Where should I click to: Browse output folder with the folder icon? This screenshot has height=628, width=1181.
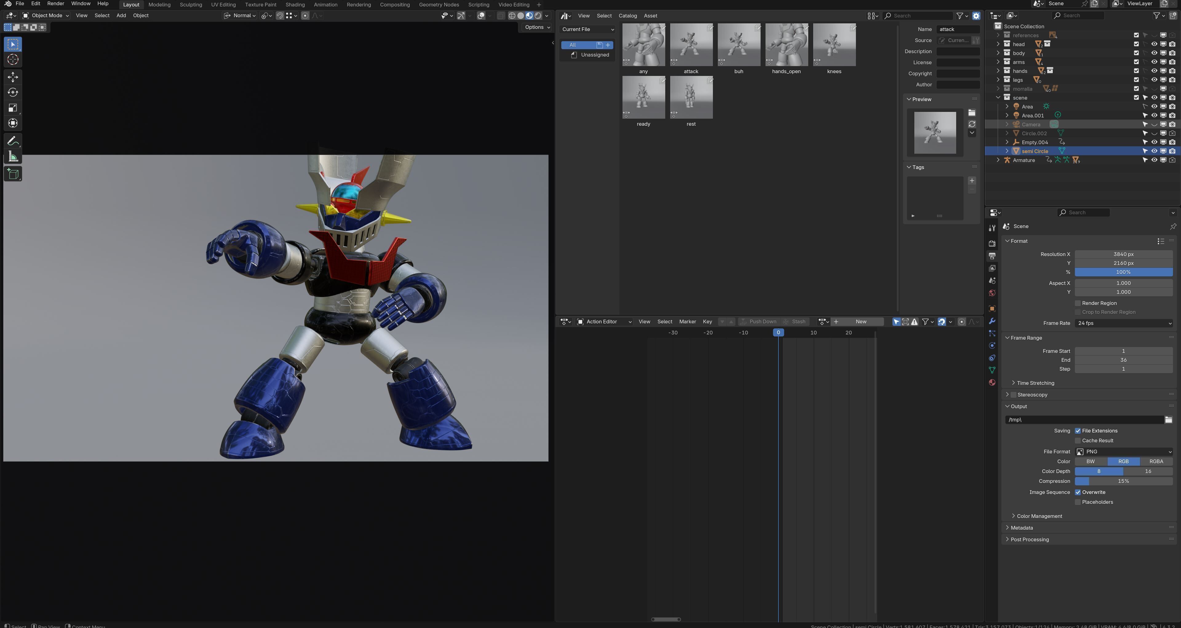coord(1169,420)
